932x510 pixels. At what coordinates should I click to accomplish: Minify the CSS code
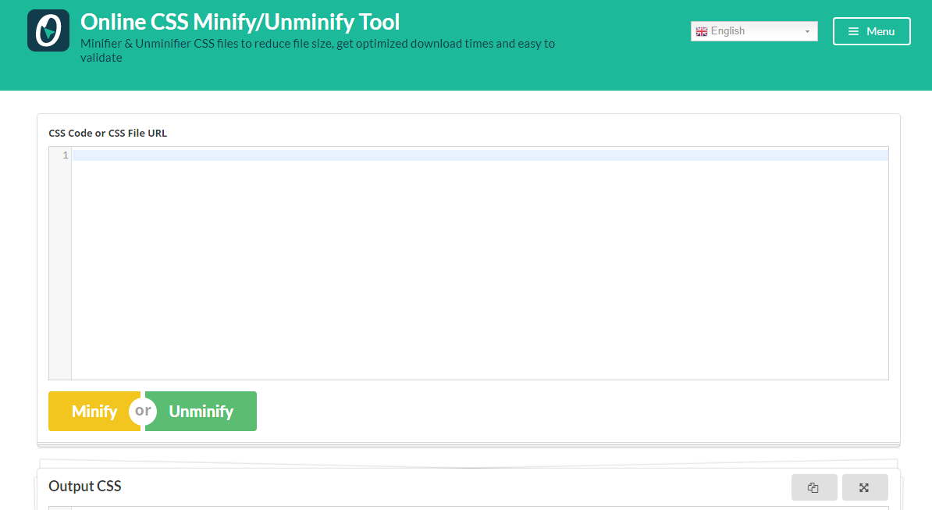point(94,411)
